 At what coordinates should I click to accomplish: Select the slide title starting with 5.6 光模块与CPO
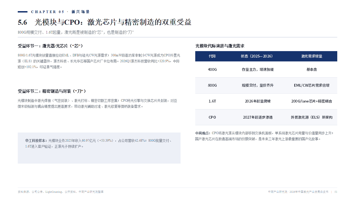(x=105, y=22)
